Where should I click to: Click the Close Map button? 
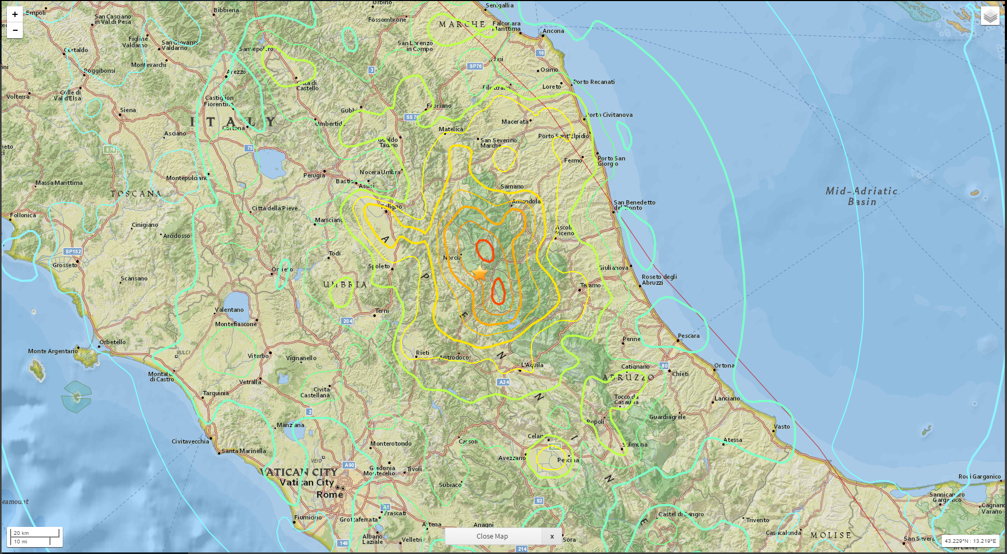point(492,536)
